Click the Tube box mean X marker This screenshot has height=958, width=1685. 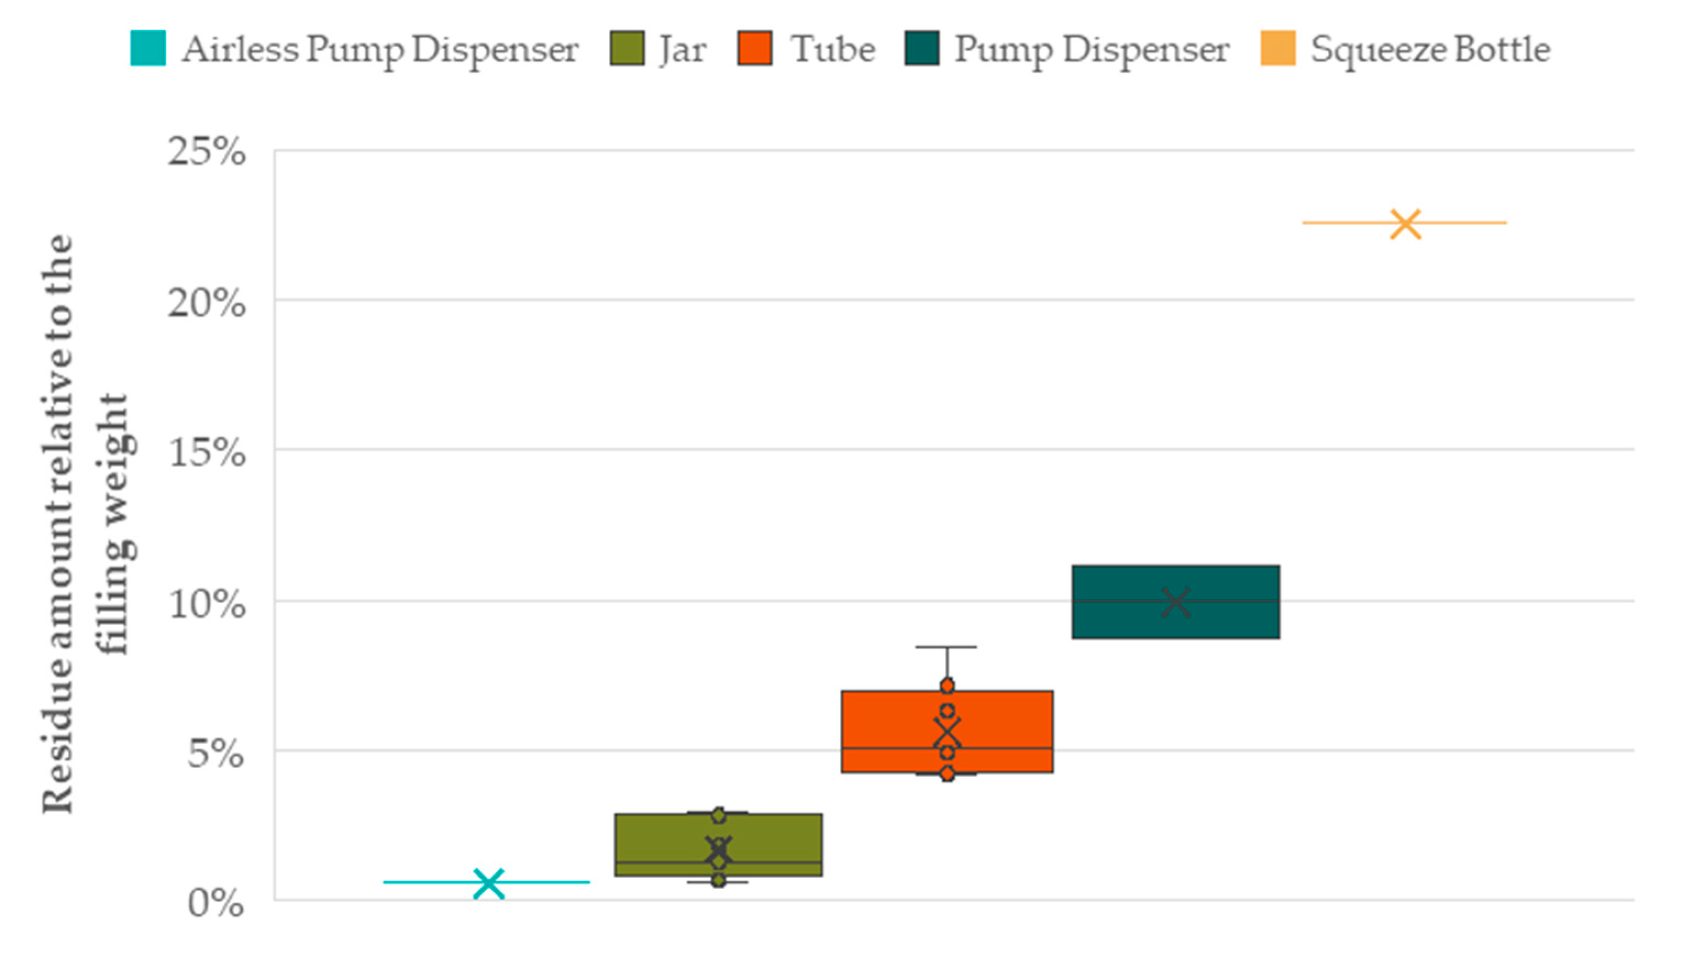pos(947,732)
